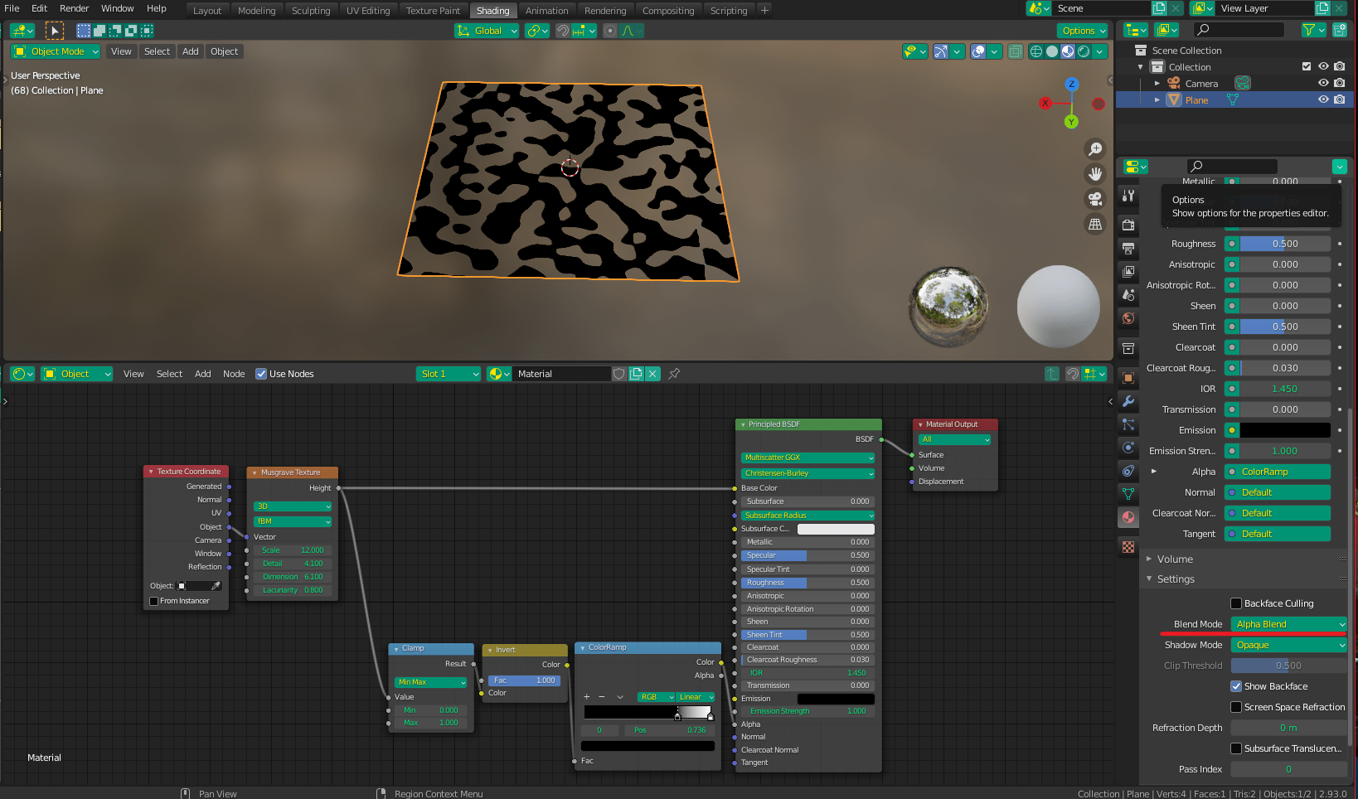The height and width of the screenshot is (799, 1358).
Task: Click the ColorRamp button beside Alpha
Action: pyautogui.click(x=1277, y=471)
